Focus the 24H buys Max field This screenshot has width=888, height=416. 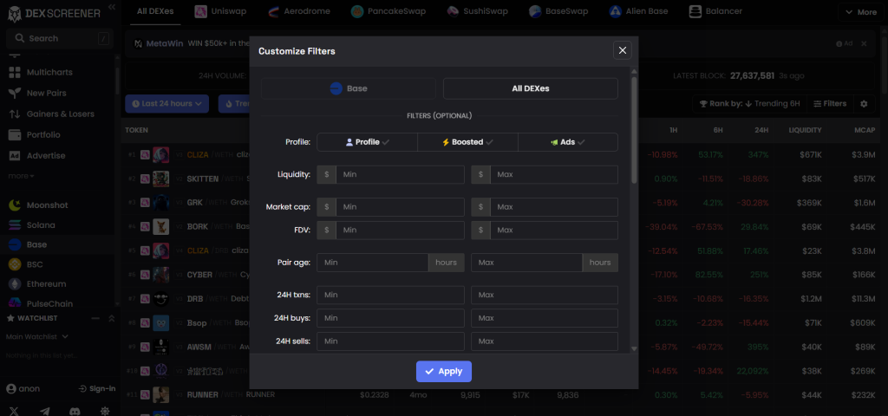click(x=545, y=318)
